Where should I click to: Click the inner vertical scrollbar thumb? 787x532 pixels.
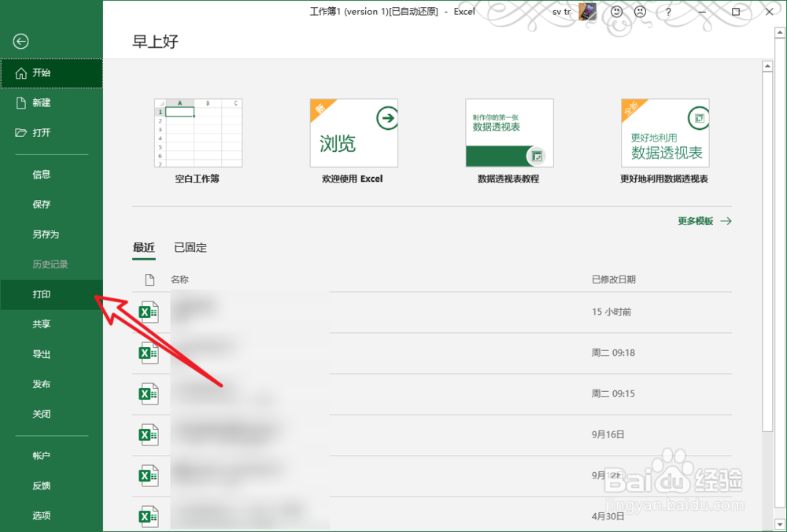(767, 251)
